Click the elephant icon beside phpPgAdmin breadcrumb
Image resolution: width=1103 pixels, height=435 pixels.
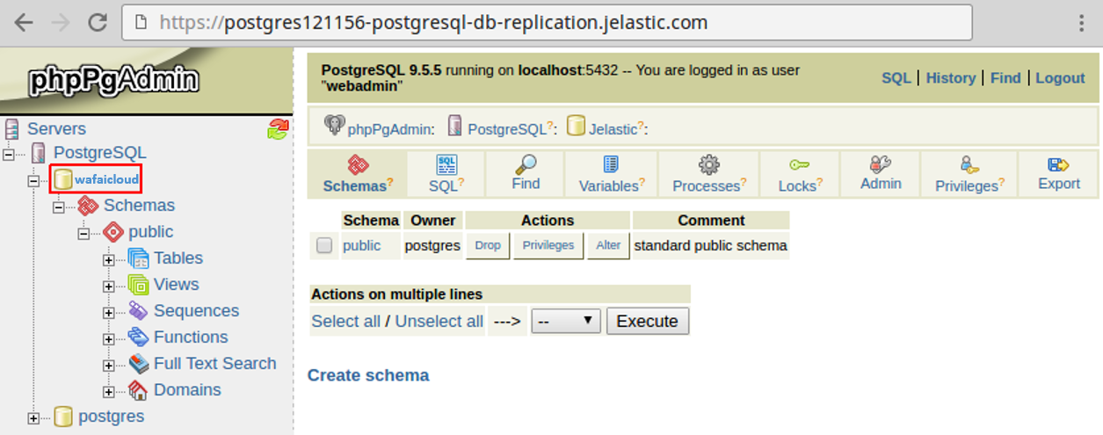(x=335, y=126)
